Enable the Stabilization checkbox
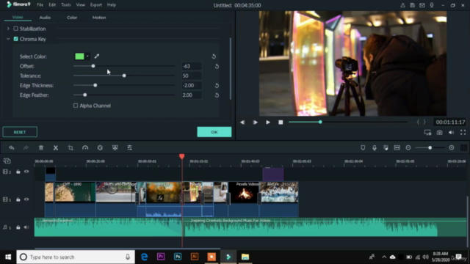Image resolution: width=470 pixels, height=264 pixels. pyautogui.click(x=15, y=29)
